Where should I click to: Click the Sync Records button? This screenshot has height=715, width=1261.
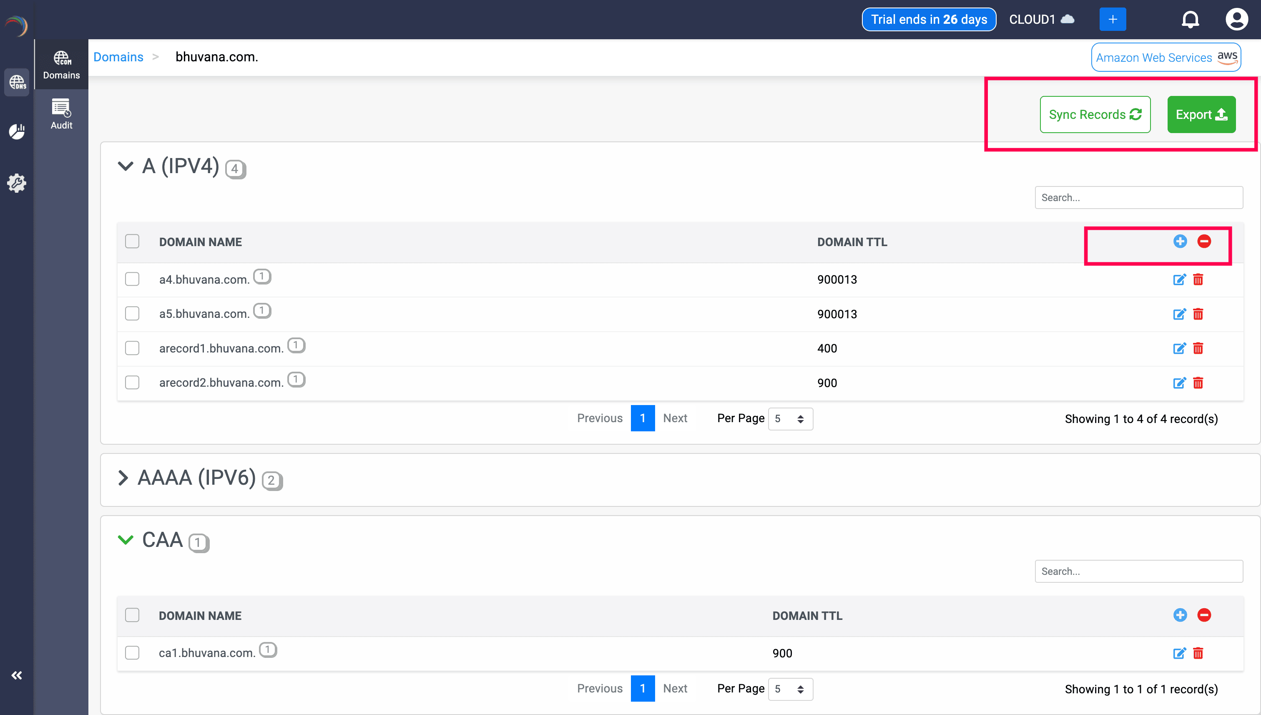point(1095,114)
